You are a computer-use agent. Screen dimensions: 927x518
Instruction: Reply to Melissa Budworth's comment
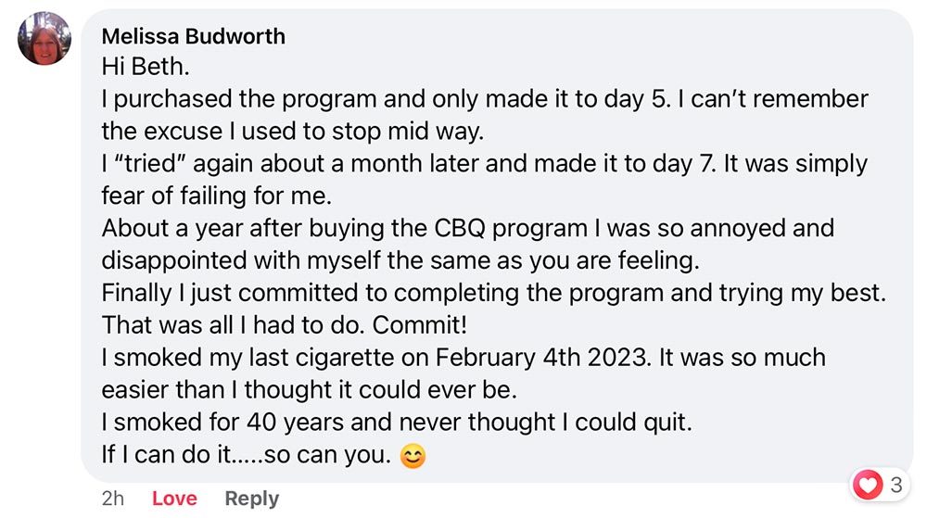(251, 498)
